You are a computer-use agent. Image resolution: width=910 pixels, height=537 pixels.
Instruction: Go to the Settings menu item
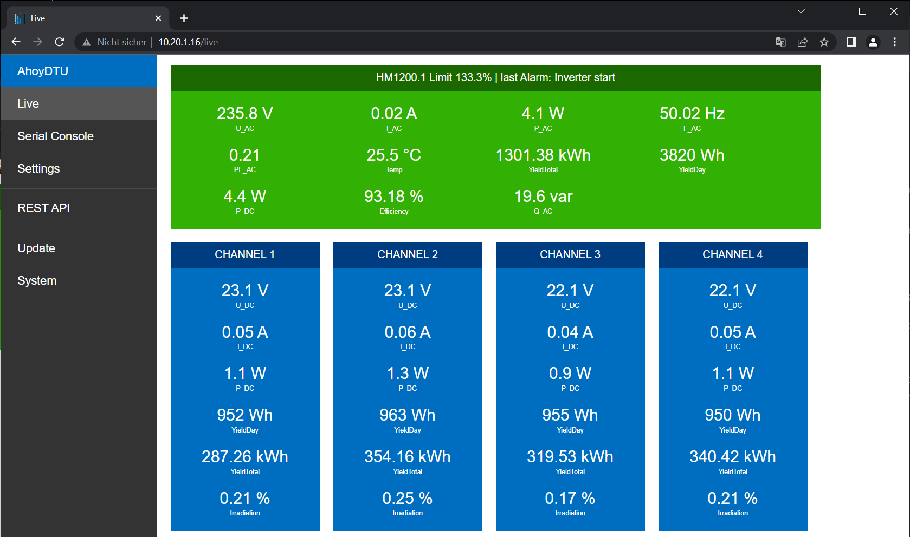[38, 168]
